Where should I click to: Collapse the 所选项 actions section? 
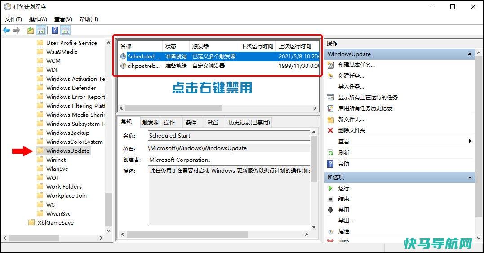(x=470, y=178)
